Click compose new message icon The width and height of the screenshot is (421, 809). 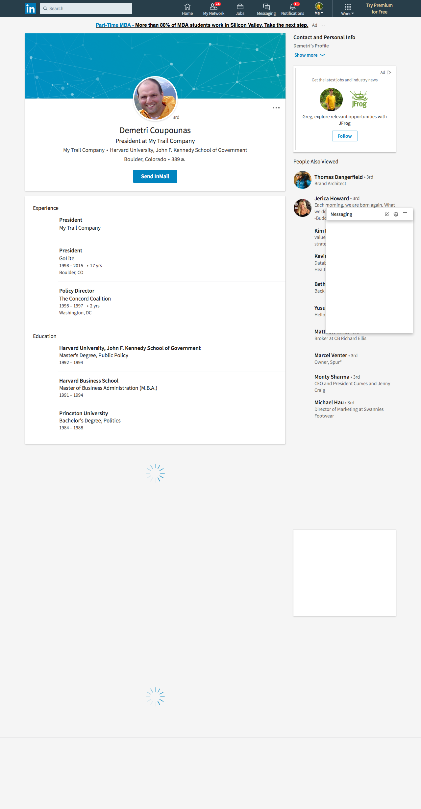pos(387,214)
